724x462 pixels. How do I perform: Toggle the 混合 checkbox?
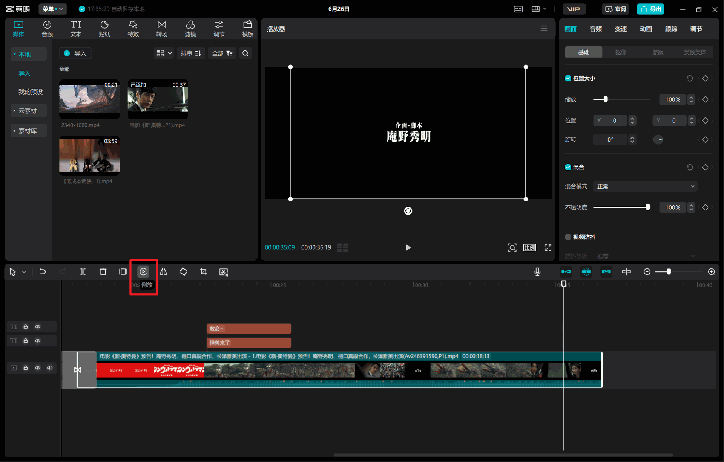point(568,167)
